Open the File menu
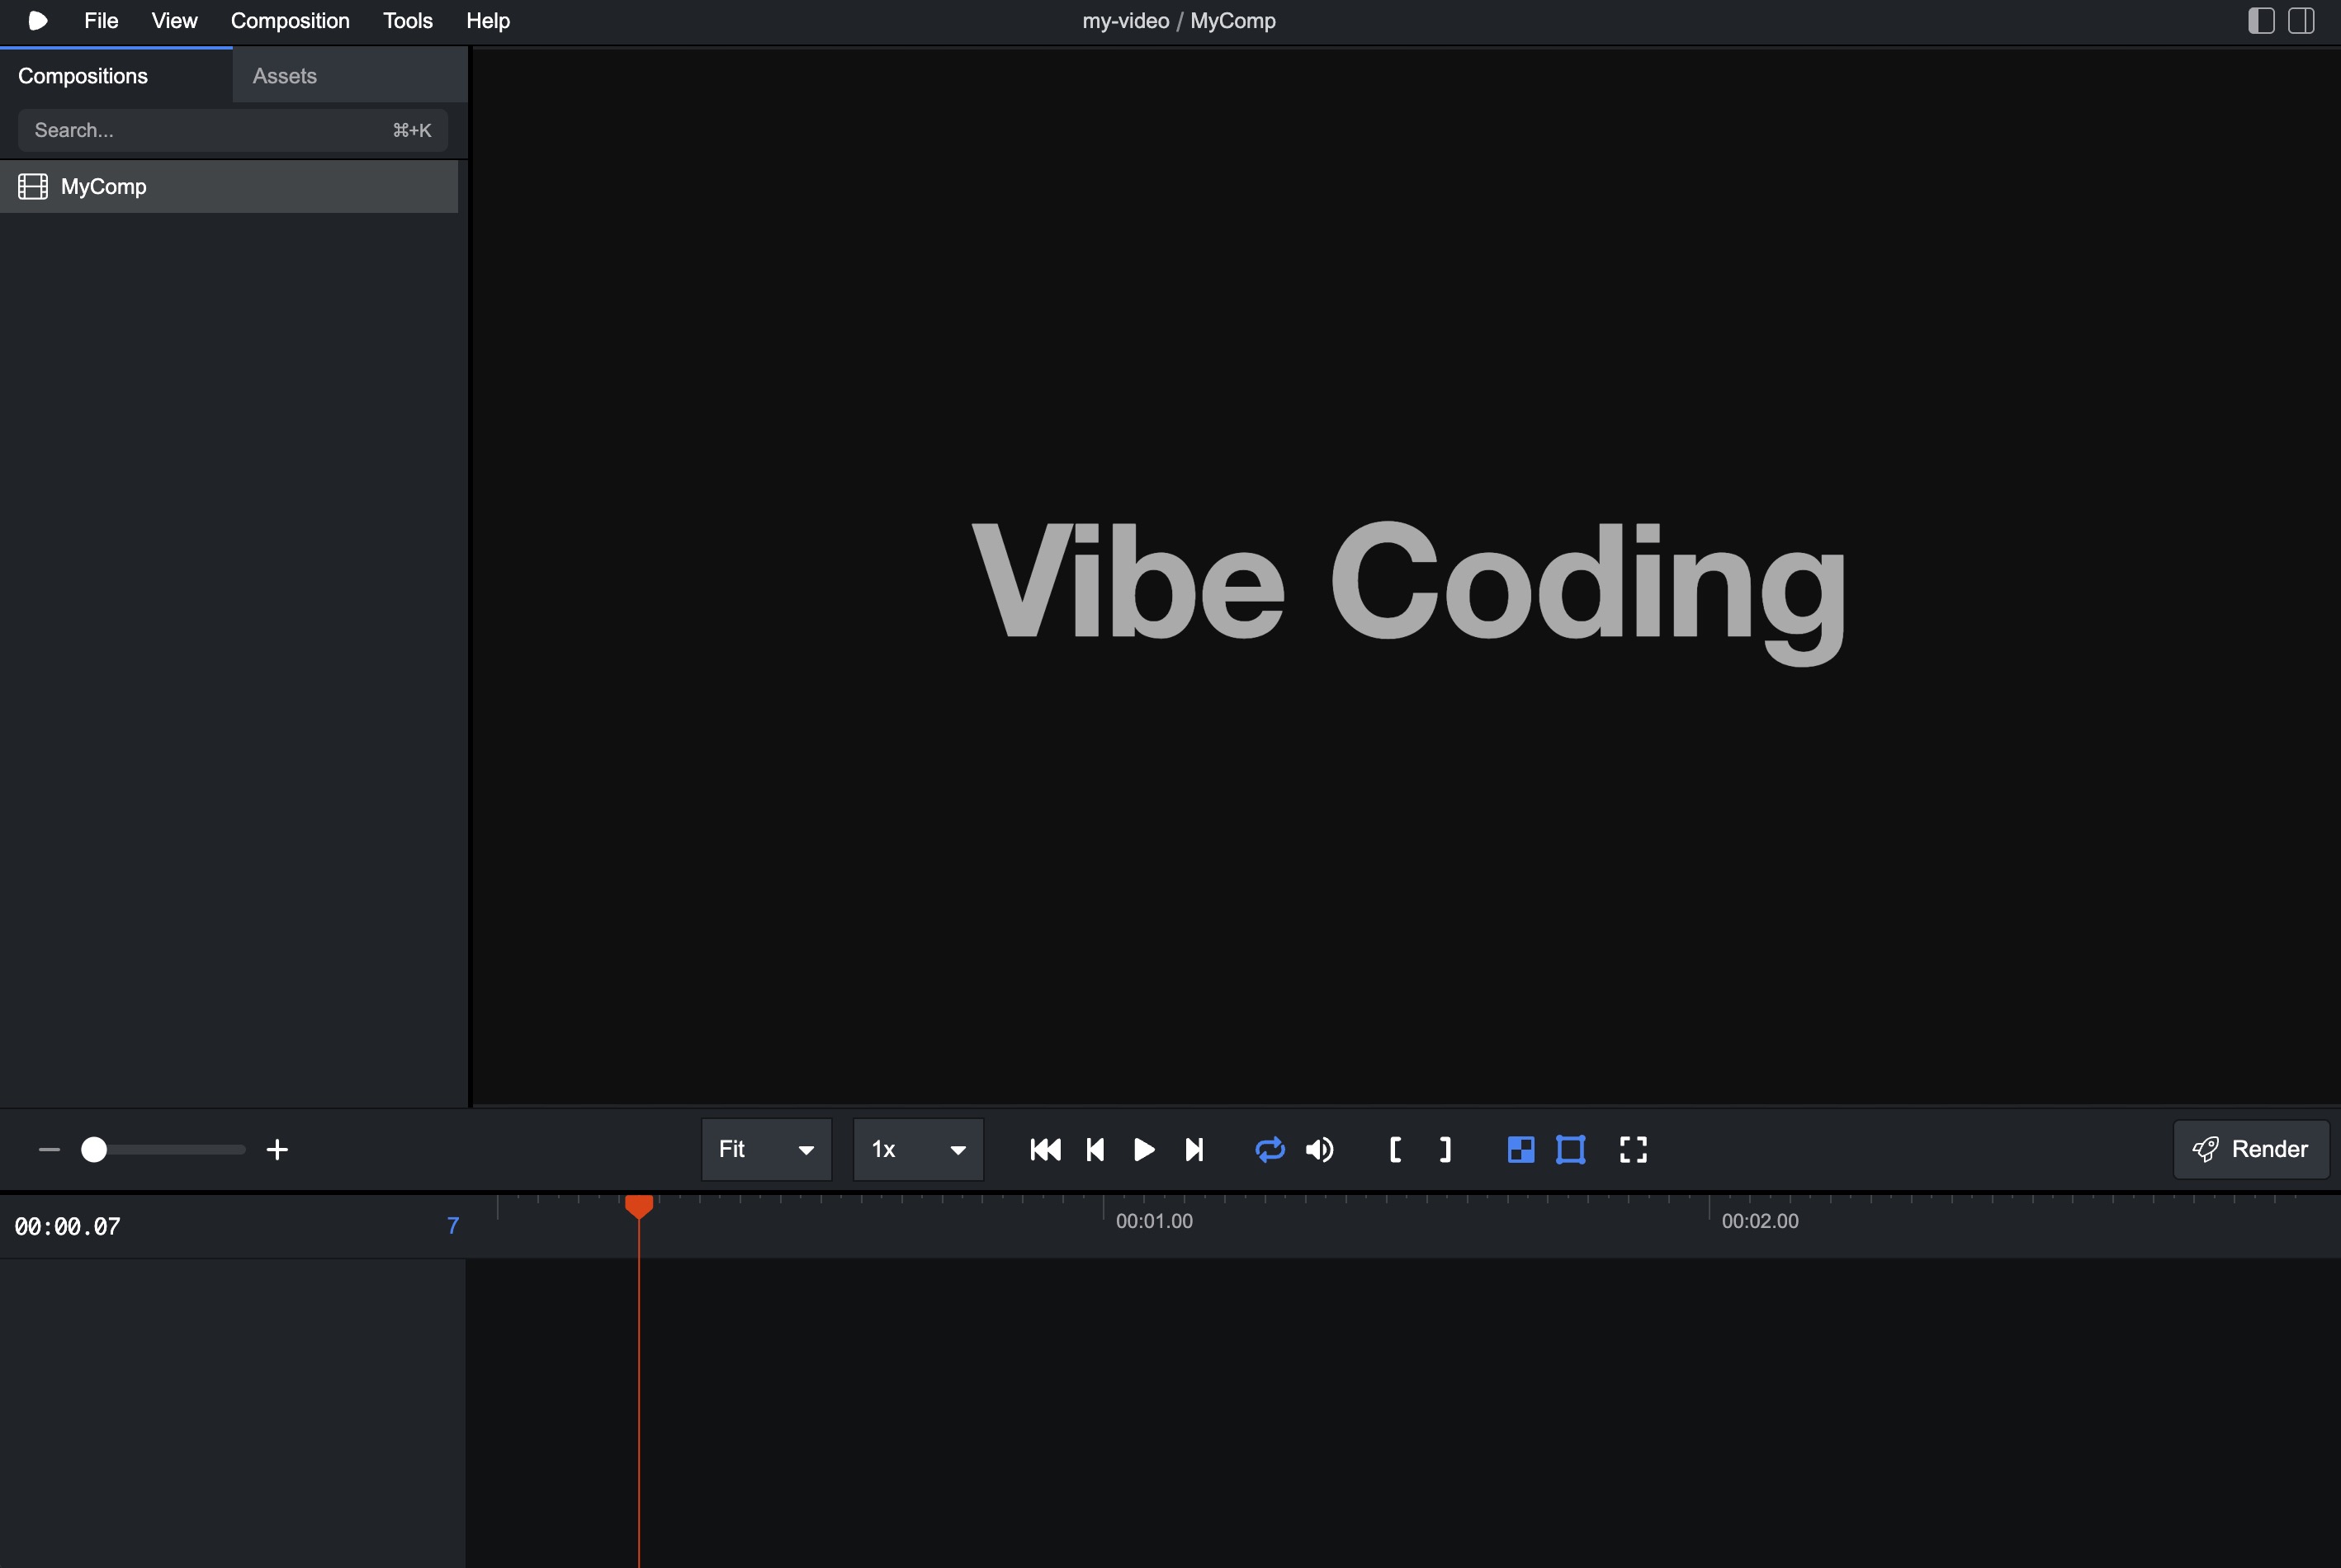The image size is (2341, 1568). (101, 20)
